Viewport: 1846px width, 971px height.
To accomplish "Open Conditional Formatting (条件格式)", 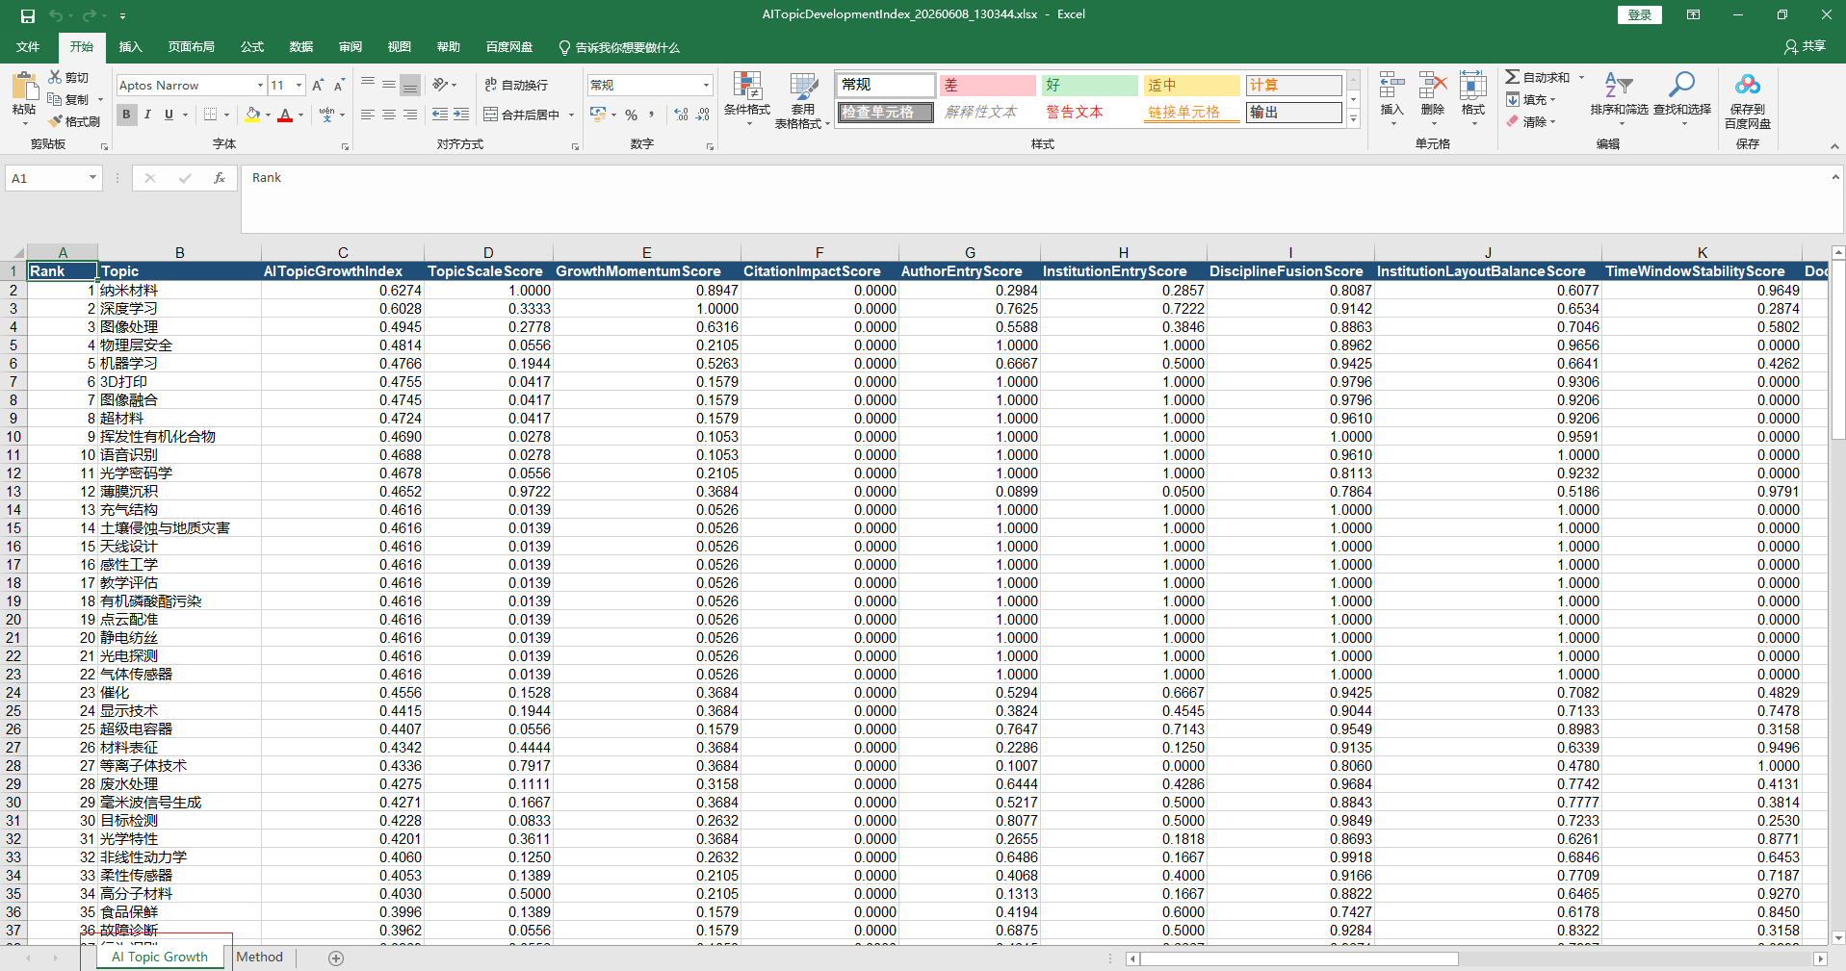I will (747, 99).
